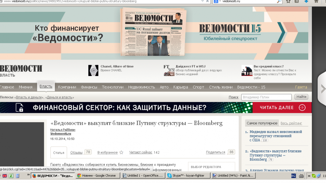
Task: Open the sidebar headline '«Ведомости» выкупят близкие Путину структуры'
Action: [276, 155]
